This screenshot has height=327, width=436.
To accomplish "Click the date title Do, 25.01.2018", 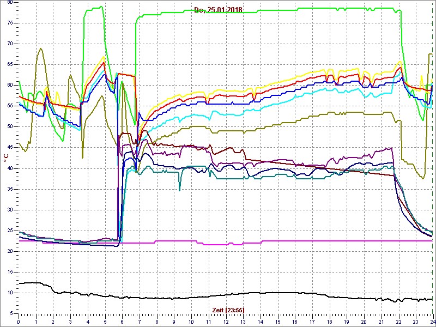I will [x=219, y=10].
